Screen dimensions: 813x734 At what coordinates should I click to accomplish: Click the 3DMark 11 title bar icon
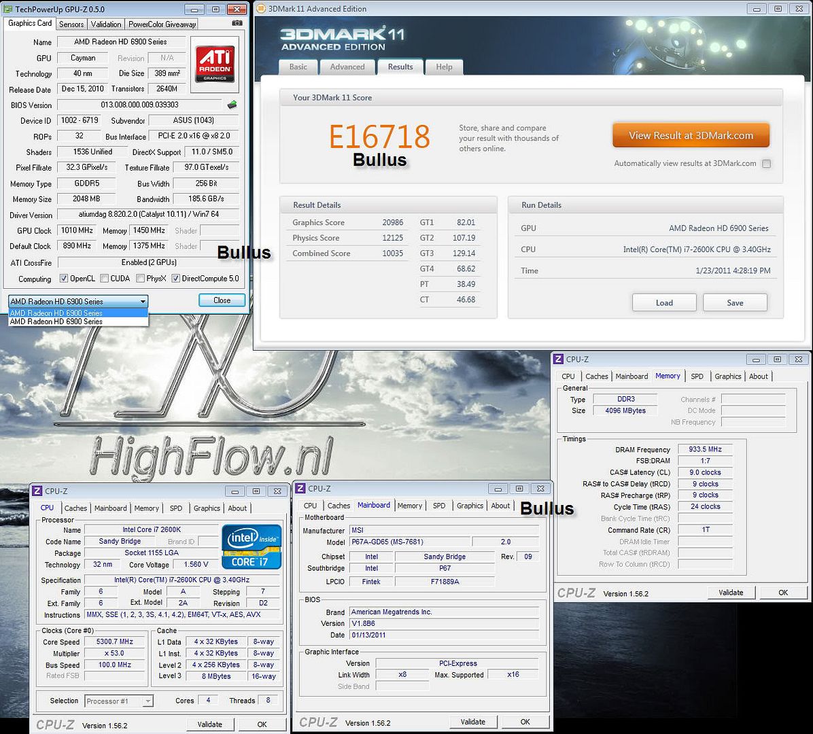click(261, 9)
